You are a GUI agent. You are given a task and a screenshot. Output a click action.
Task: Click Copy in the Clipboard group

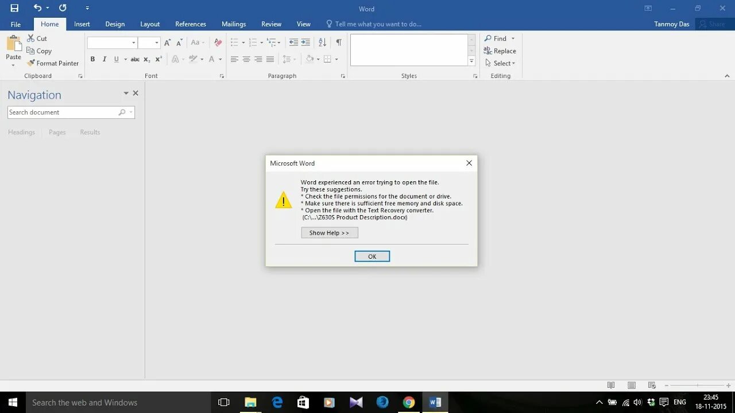[x=39, y=51]
